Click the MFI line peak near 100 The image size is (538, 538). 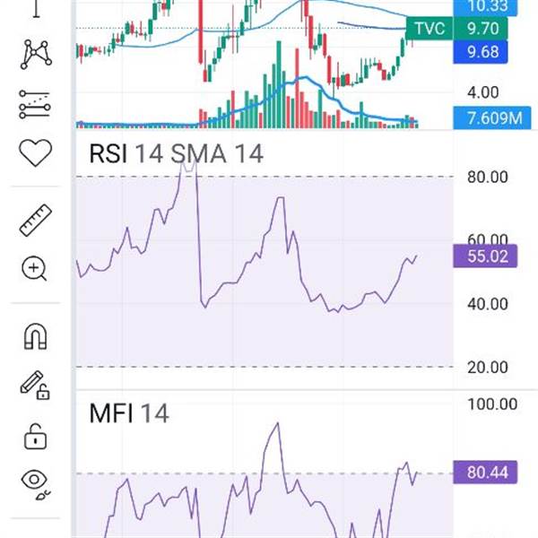tap(278, 424)
